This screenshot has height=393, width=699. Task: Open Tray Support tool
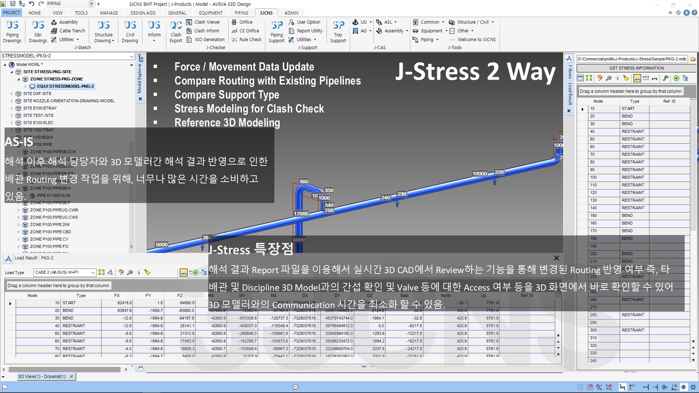coord(338,31)
